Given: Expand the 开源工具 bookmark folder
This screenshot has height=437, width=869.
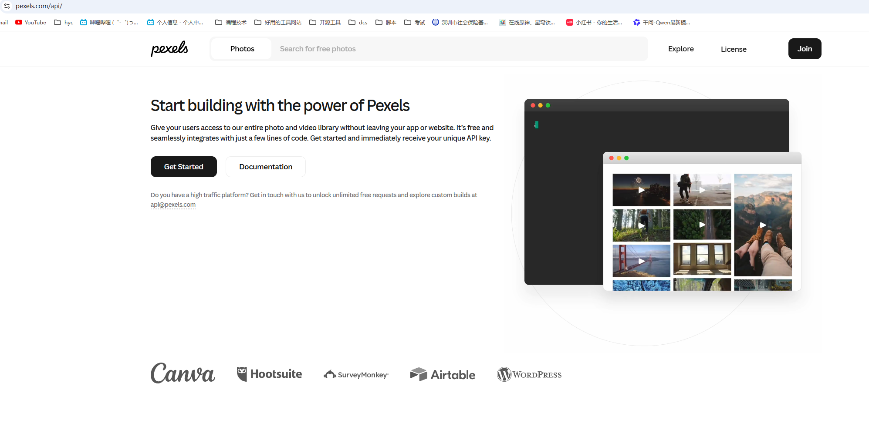Looking at the screenshot, I should point(325,22).
